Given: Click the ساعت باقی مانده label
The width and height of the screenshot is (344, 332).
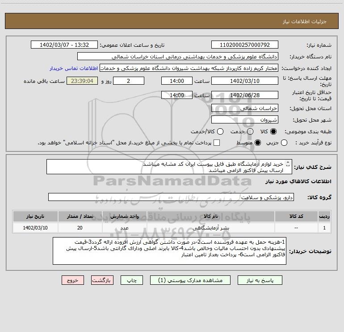Looking at the screenshot, I should 44,81.
